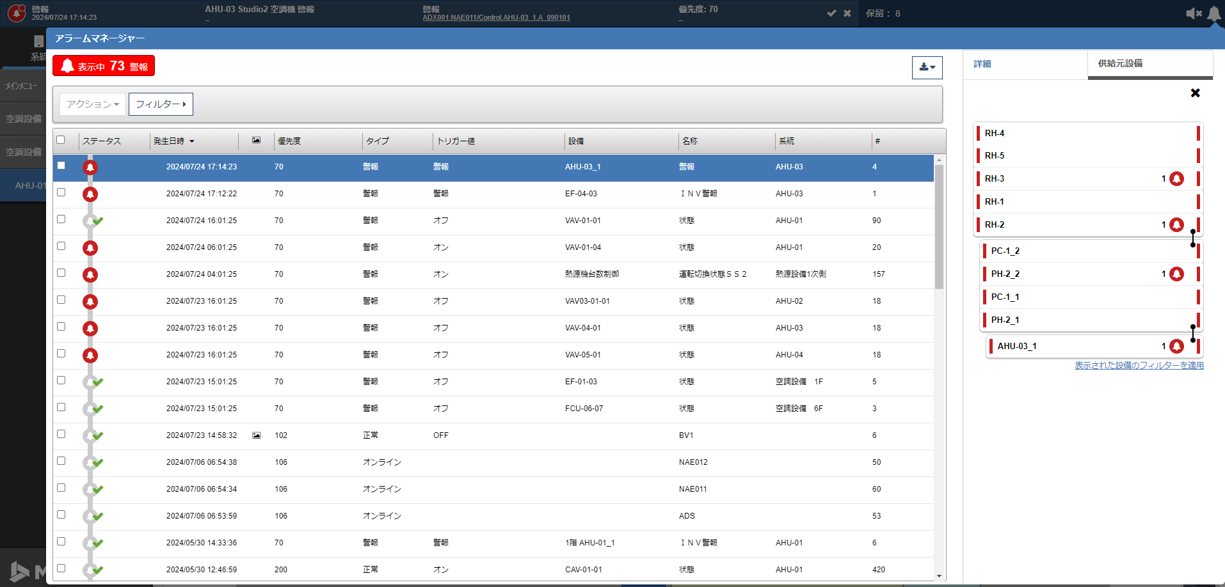Select the checkbox for the FCU-06-07 row

click(x=61, y=407)
